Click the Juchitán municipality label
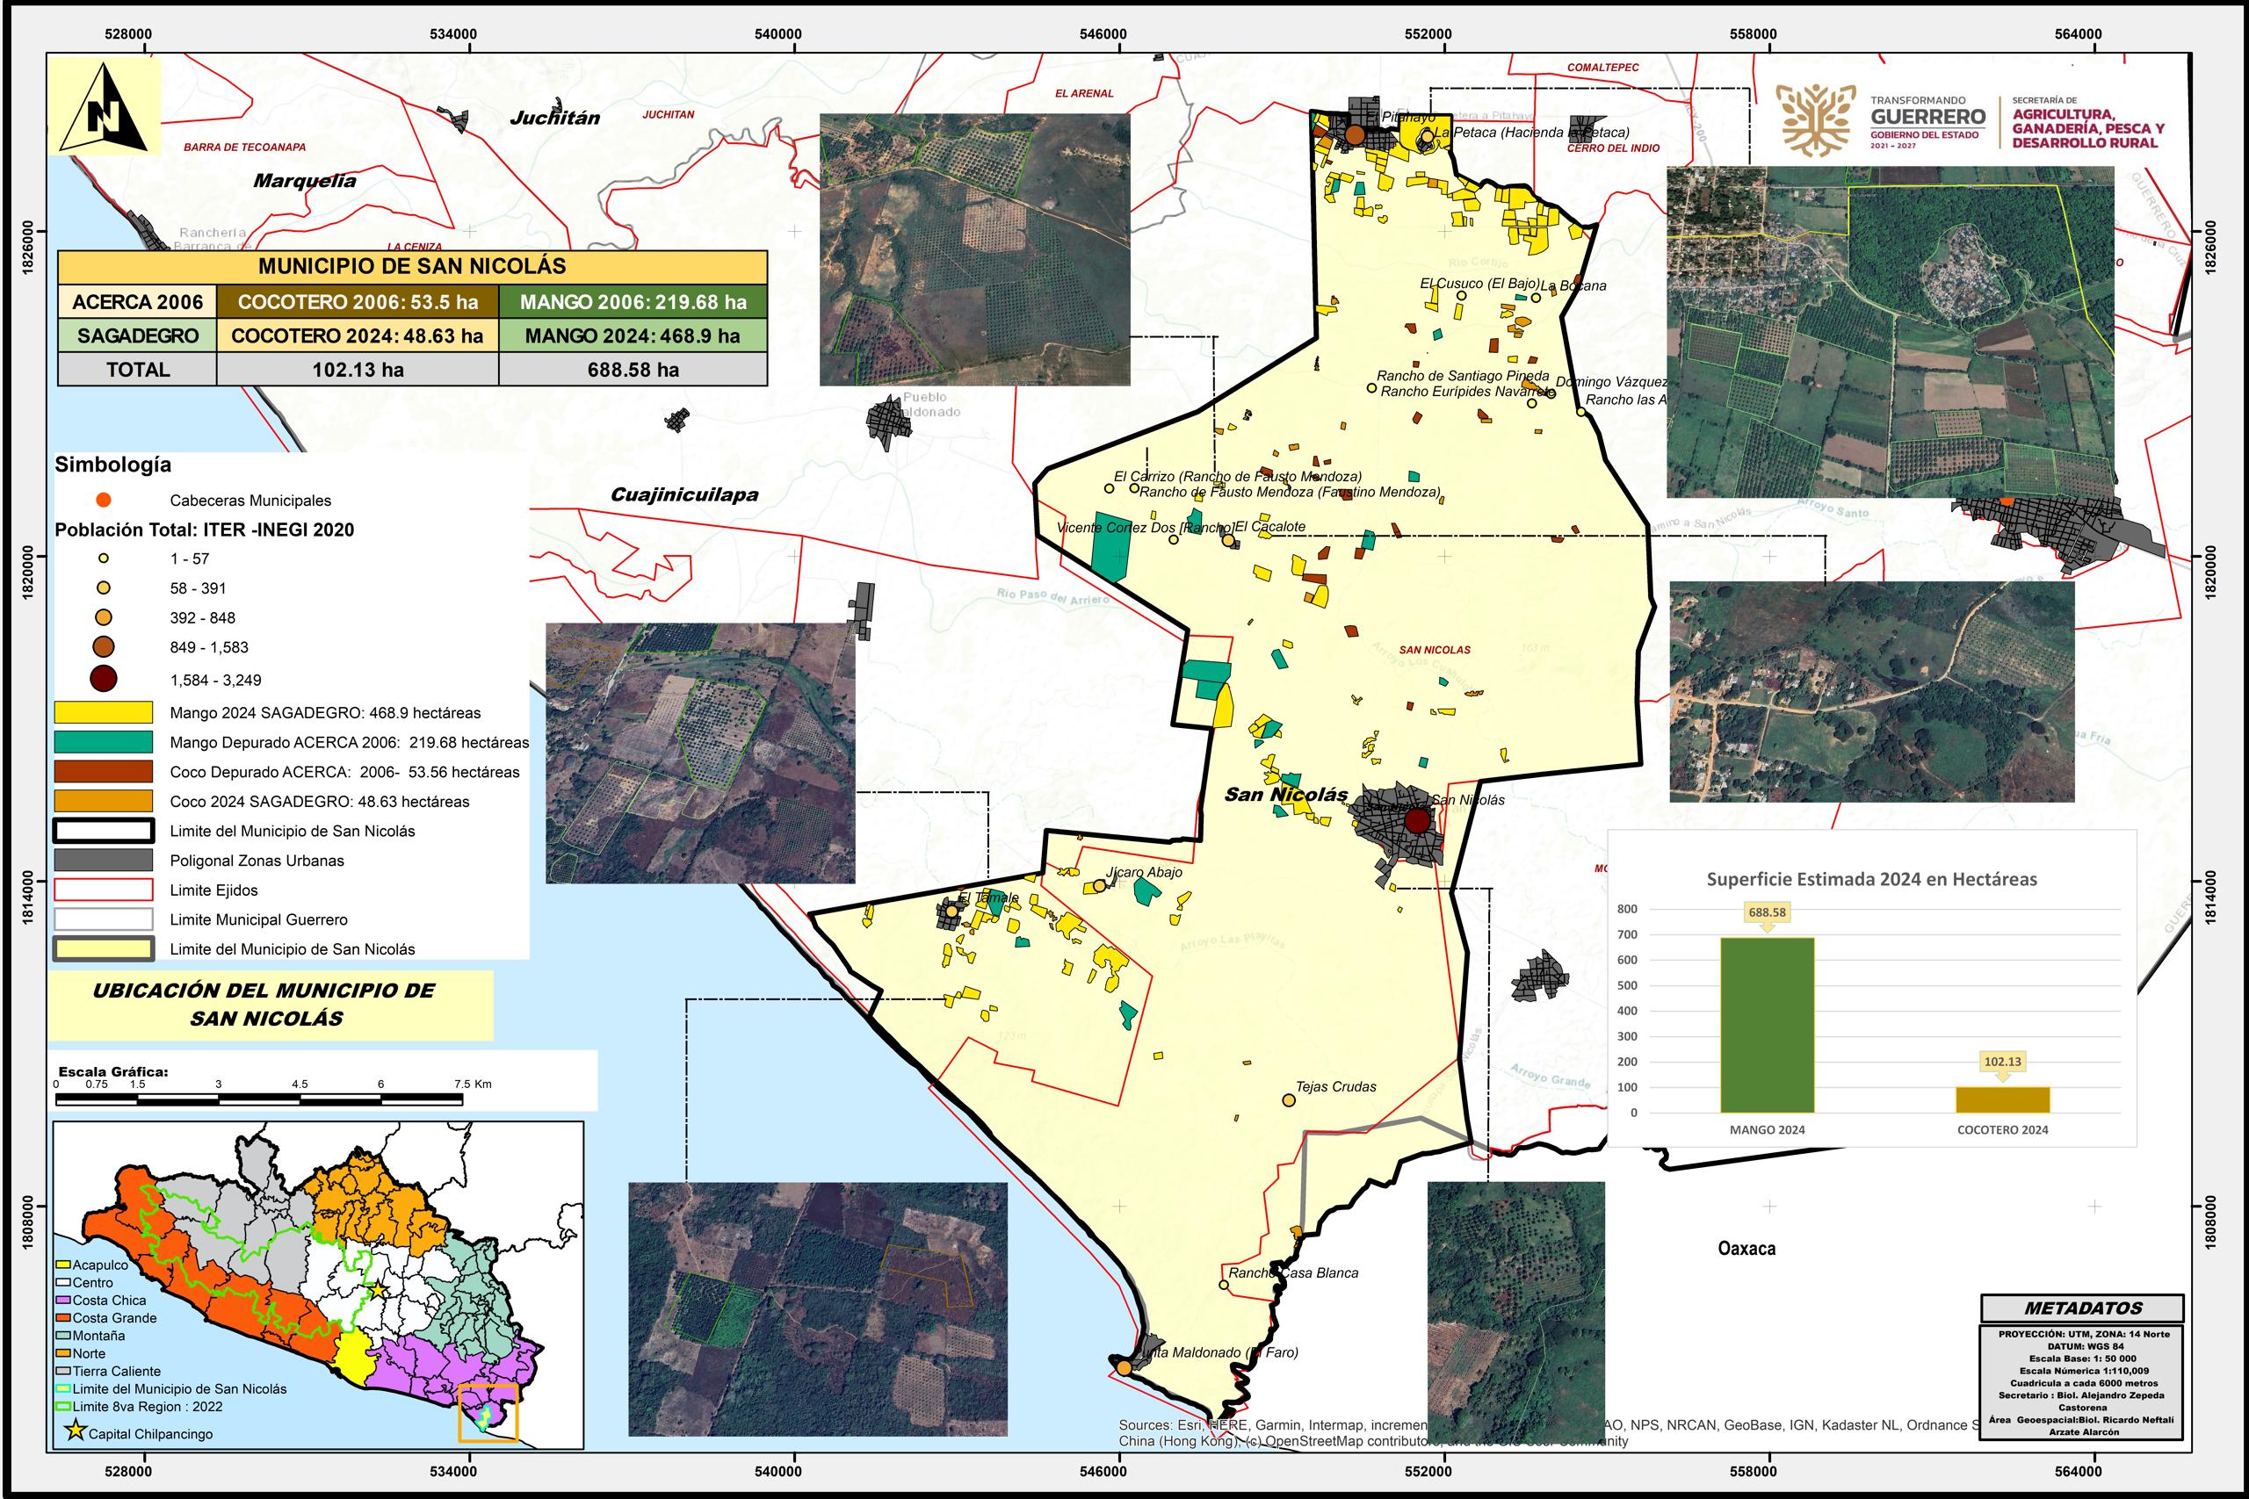Screen dimensions: 2249x1499 (x=554, y=119)
